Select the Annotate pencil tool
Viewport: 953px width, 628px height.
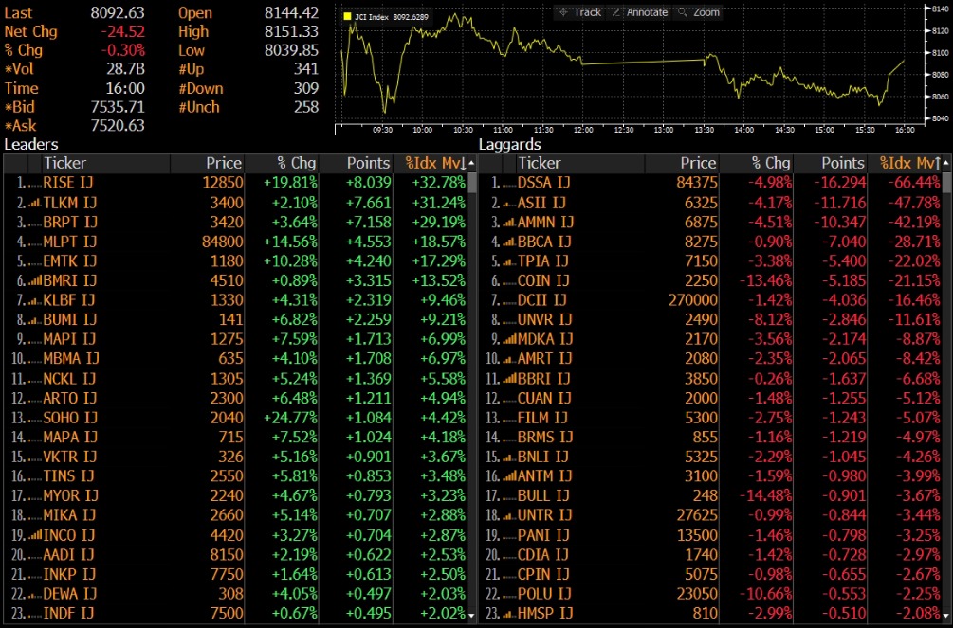639,12
